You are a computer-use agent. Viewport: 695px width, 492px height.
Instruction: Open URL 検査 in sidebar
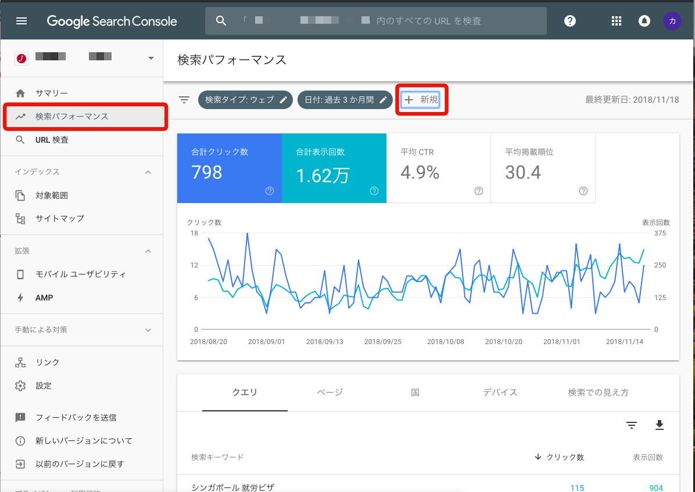point(81,140)
